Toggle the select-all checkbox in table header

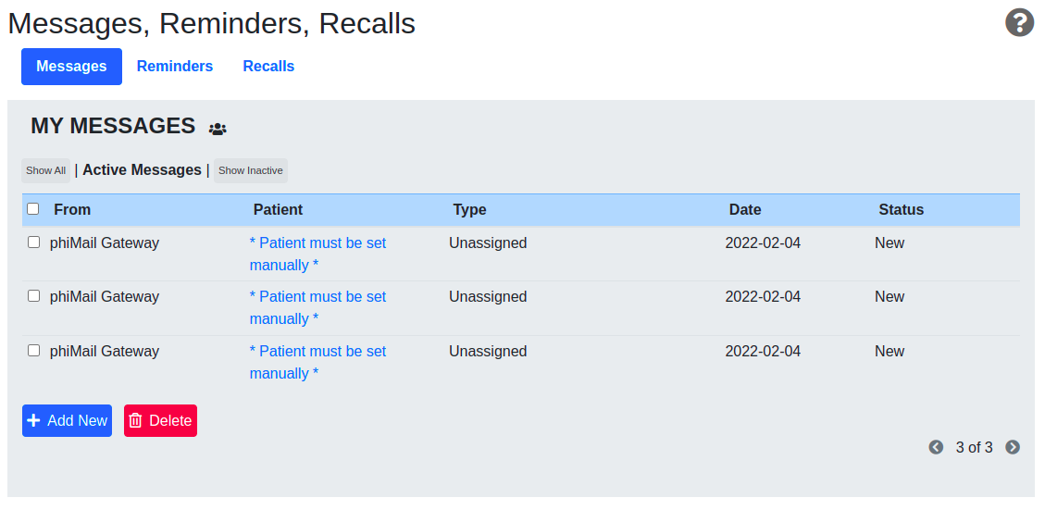pos(33,209)
